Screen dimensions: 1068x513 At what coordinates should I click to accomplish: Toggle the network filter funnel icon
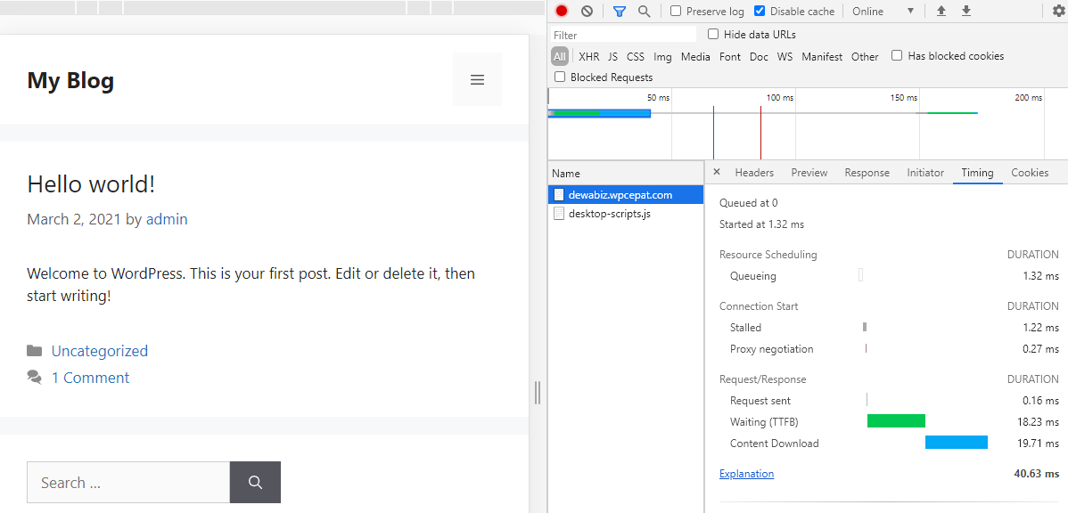620,11
